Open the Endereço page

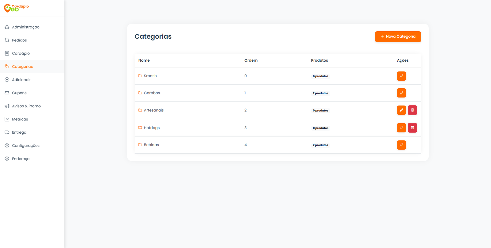tap(21, 159)
